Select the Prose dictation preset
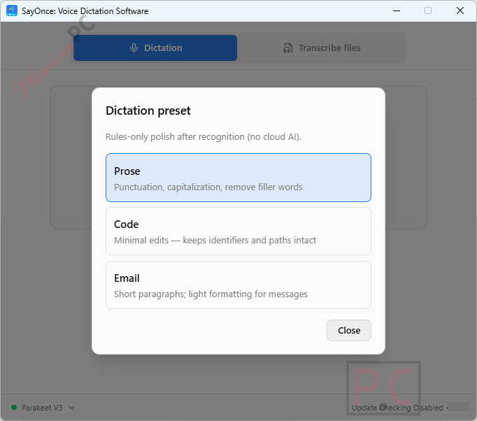This screenshot has width=477, height=421. click(x=239, y=178)
